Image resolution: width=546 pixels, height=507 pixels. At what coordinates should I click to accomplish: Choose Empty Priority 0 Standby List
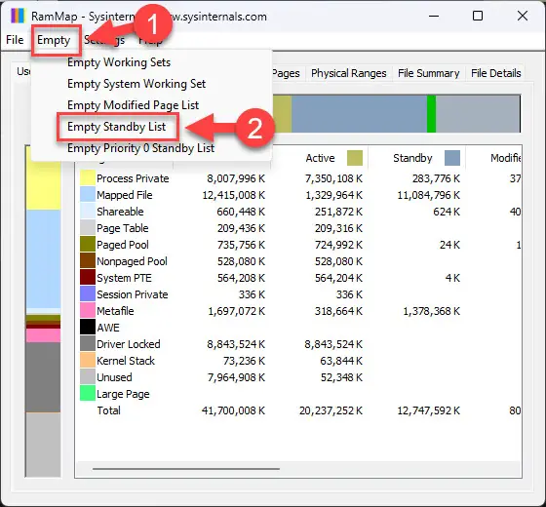(140, 148)
